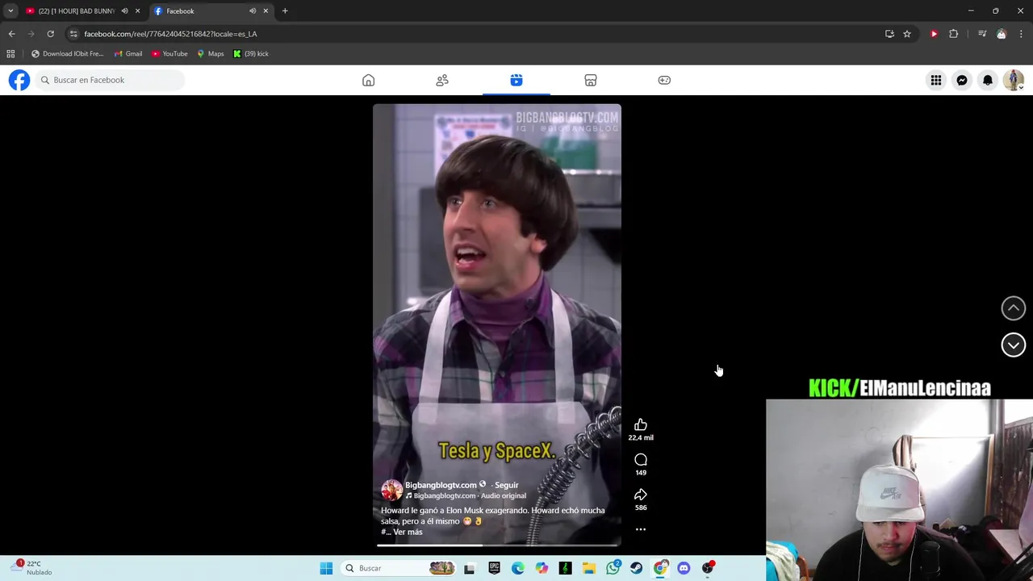The width and height of the screenshot is (1033, 581).
Task: Click the taskbar Buscar search box
Action: click(x=399, y=568)
